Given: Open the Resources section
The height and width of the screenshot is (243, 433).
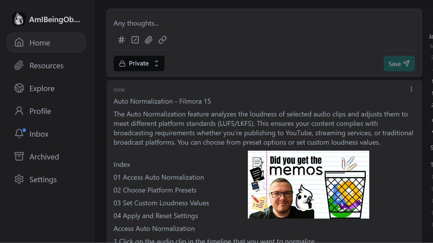Looking at the screenshot, I should [46, 66].
